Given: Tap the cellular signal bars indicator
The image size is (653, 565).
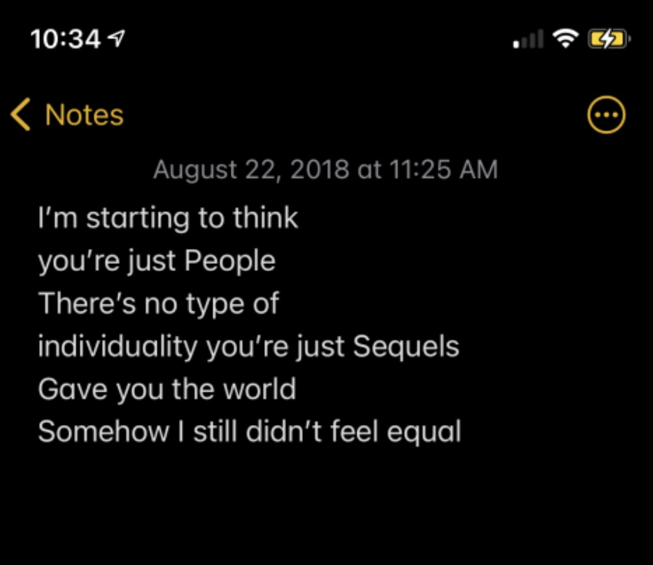Looking at the screenshot, I should click(x=528, y=40).
